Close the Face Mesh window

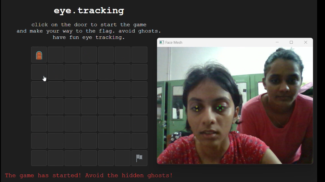(306, 42)
